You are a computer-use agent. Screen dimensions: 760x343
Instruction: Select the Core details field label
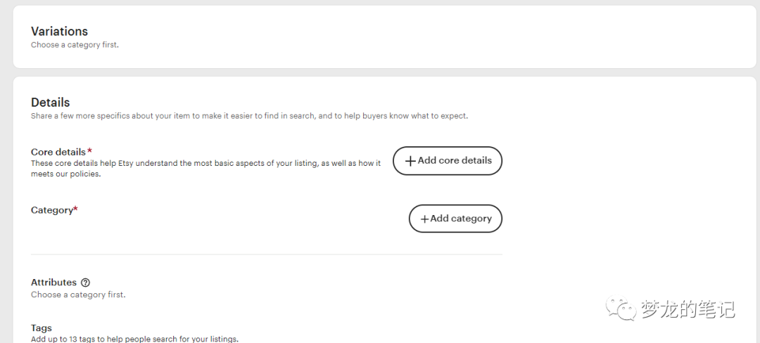58,152
